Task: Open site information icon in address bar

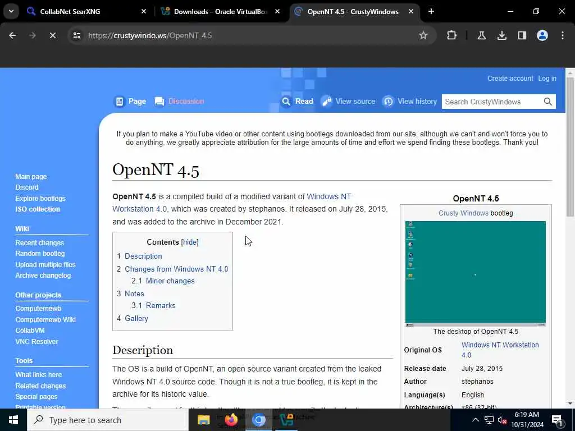Action: [76, 35]
